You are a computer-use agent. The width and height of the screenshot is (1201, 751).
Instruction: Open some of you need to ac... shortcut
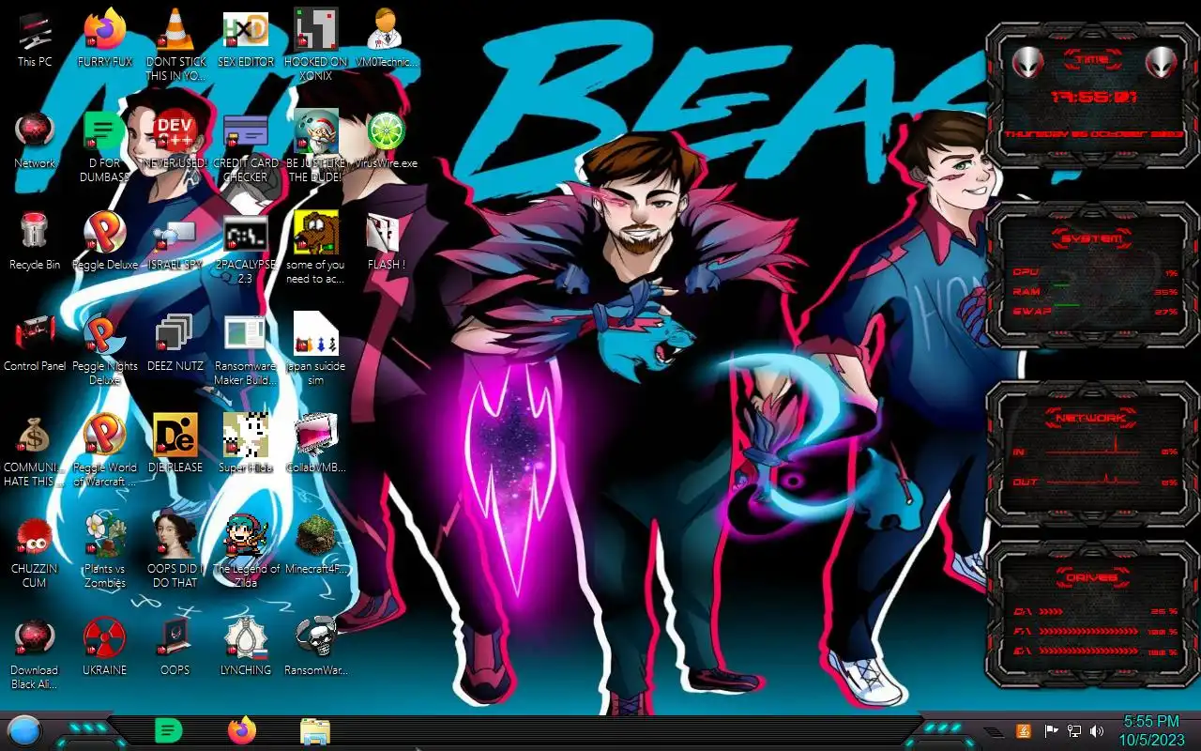click(316, 249)
